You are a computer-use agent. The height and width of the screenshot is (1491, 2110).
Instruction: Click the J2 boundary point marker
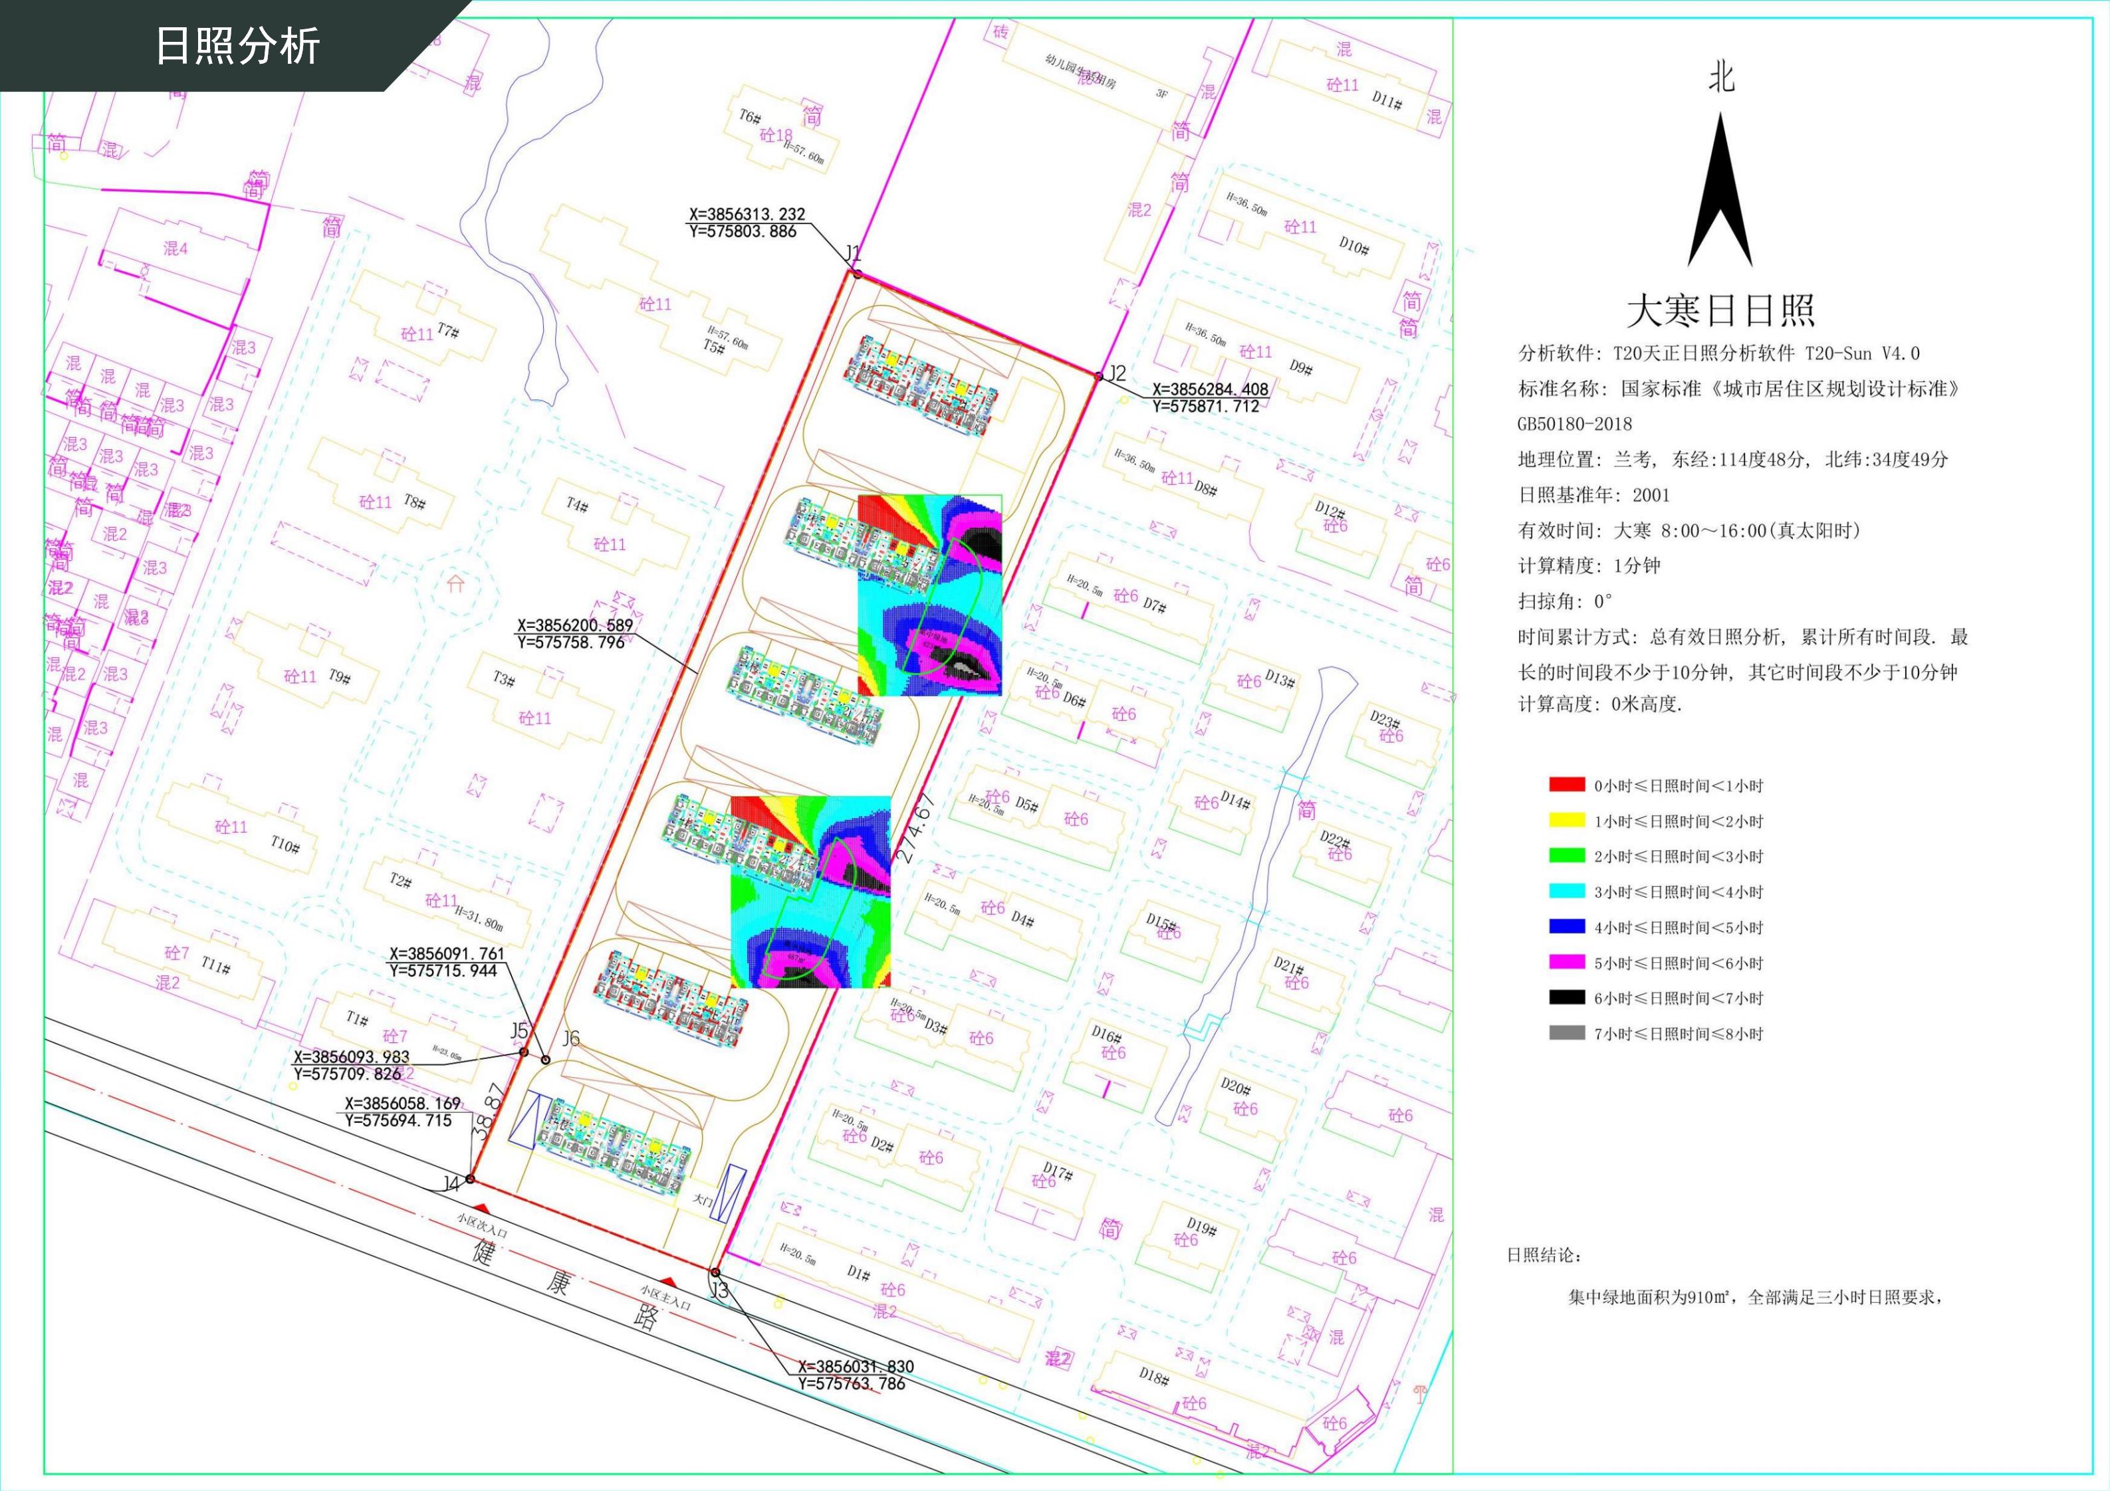[x=1098, y=375]
